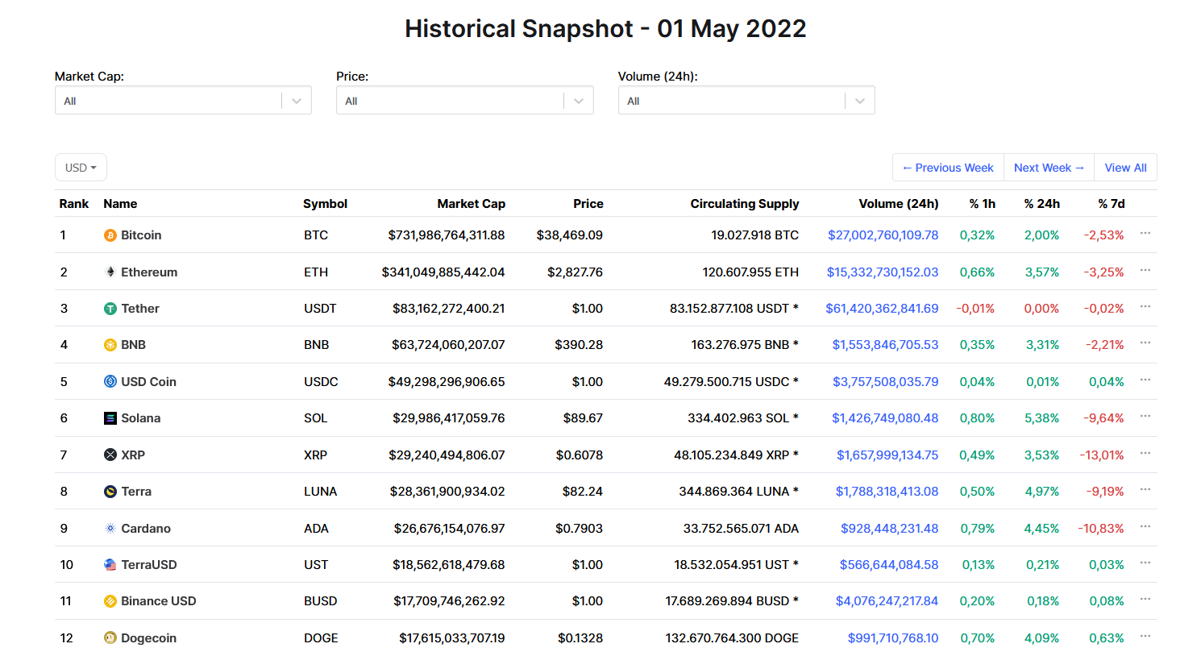Viewport: 1201px width, 652px height.
Task: Open Binance USD's 24h volume link
Action: click(x=887, y=601)
